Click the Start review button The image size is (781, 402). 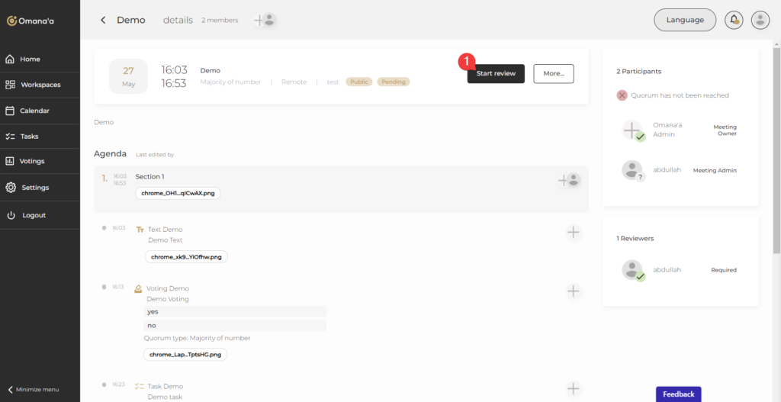click(496, 73)
